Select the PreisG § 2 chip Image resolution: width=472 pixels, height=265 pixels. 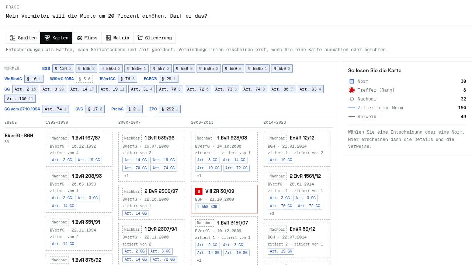[134, 109]
